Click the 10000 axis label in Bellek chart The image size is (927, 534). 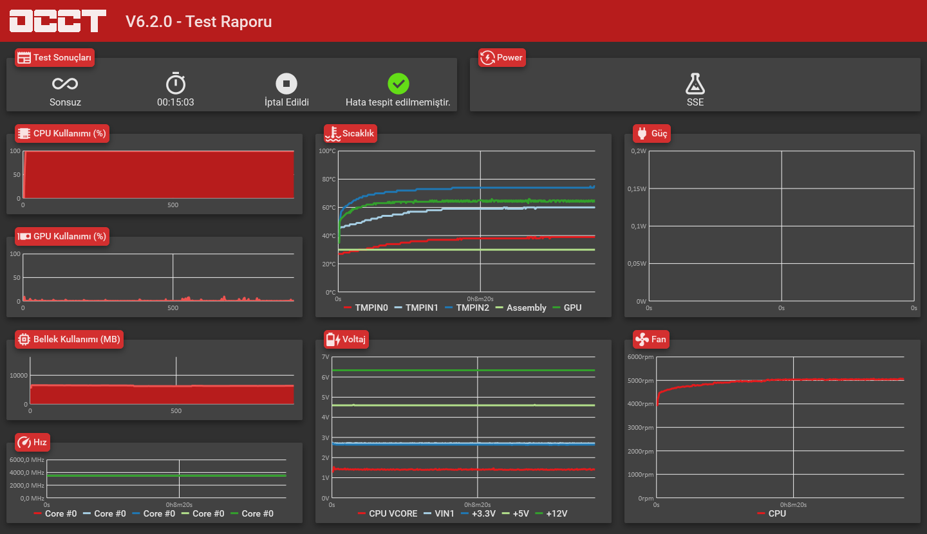19,376
